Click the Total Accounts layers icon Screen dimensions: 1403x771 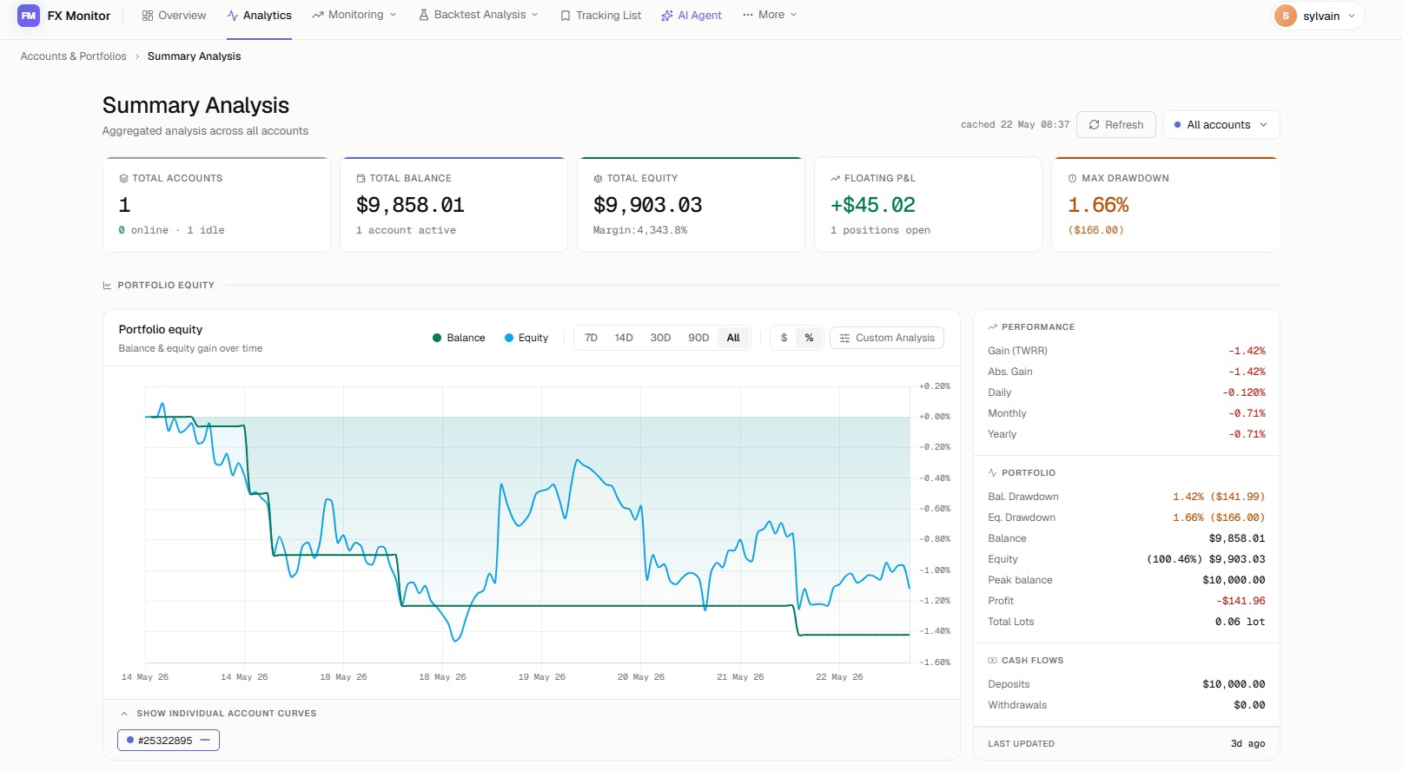coord(123,178)
